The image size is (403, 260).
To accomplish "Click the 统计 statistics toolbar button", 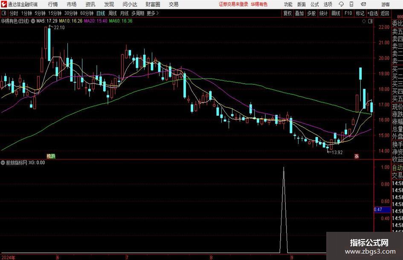I will pos(323,13).
